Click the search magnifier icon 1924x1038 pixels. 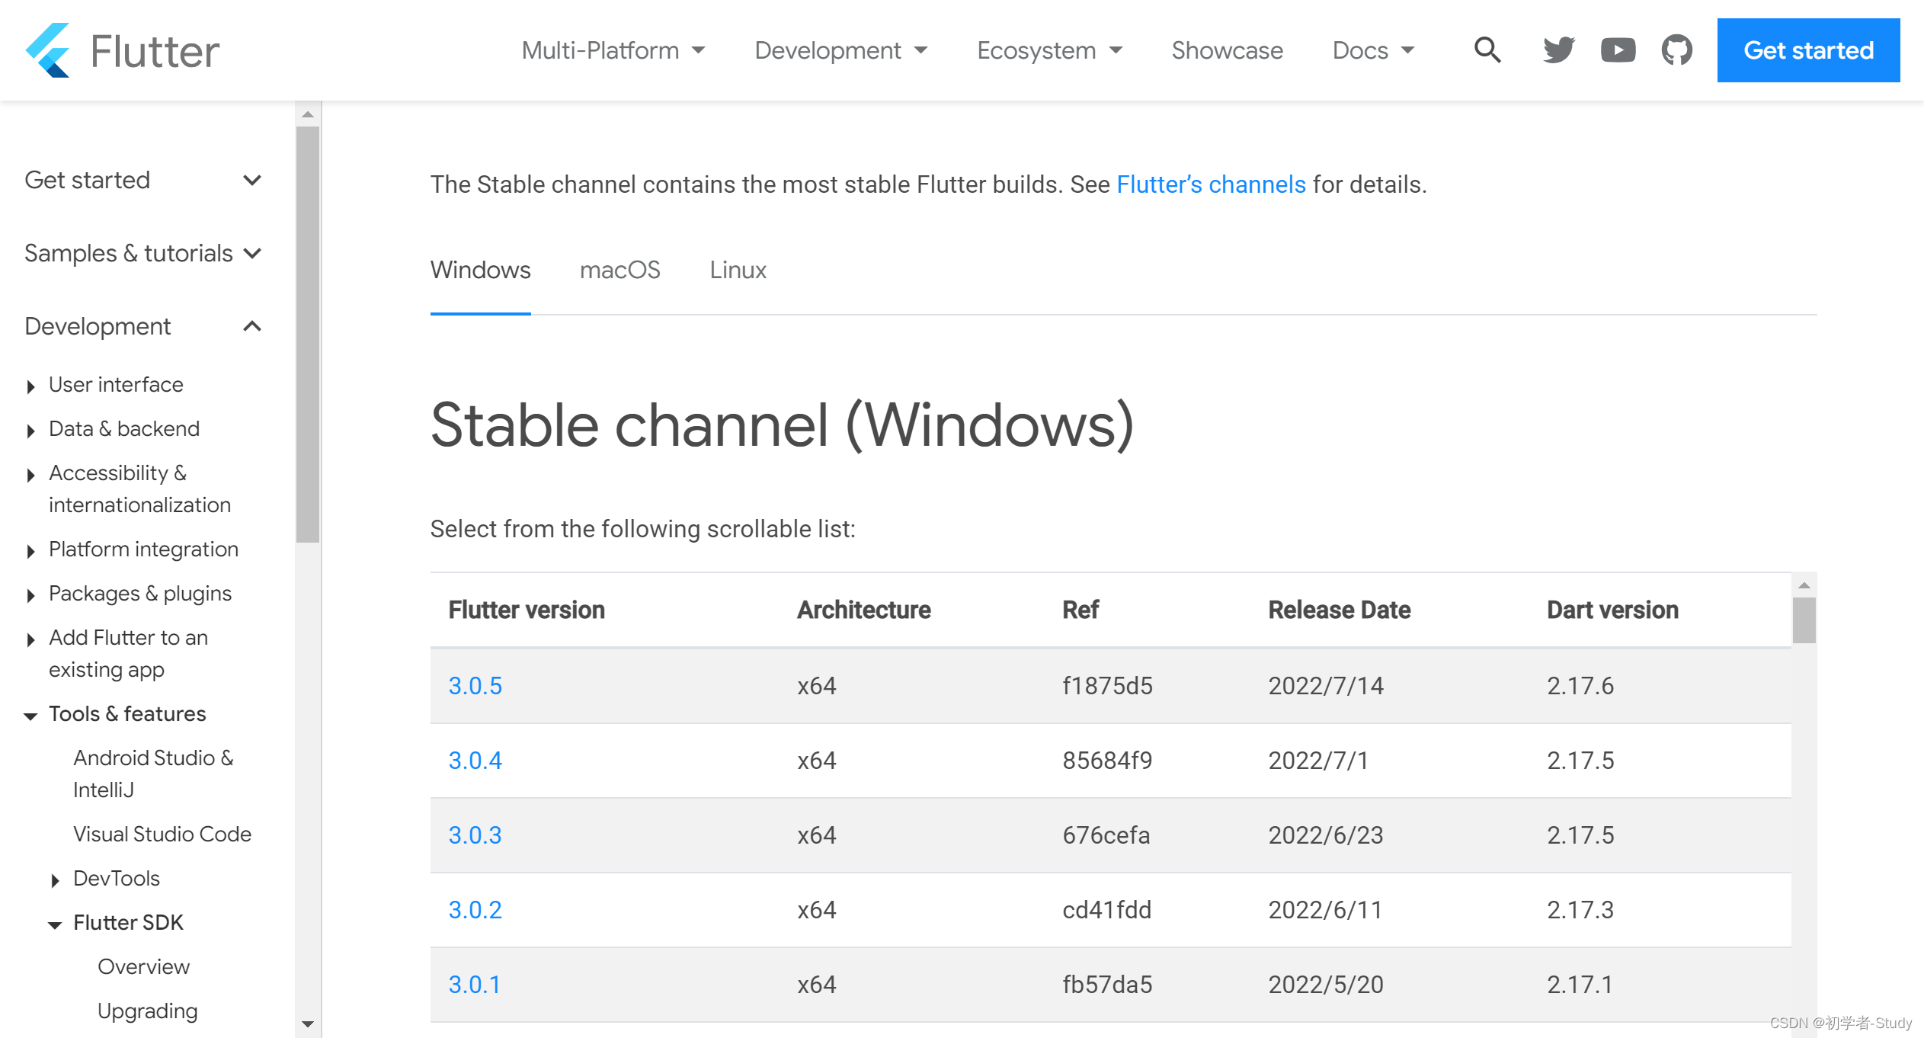1487,50
